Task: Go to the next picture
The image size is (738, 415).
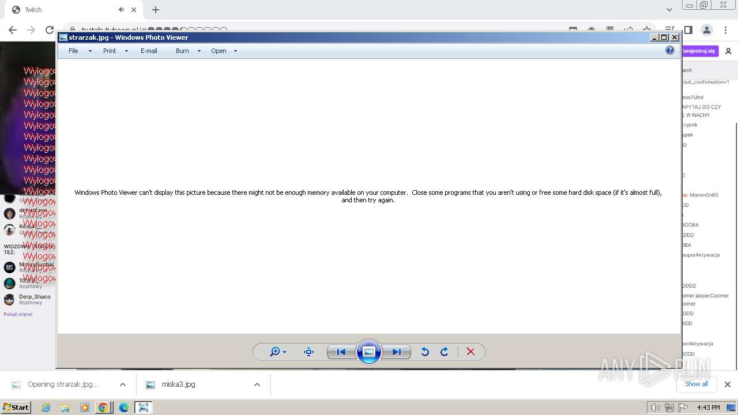Action: tap(397, 352)
